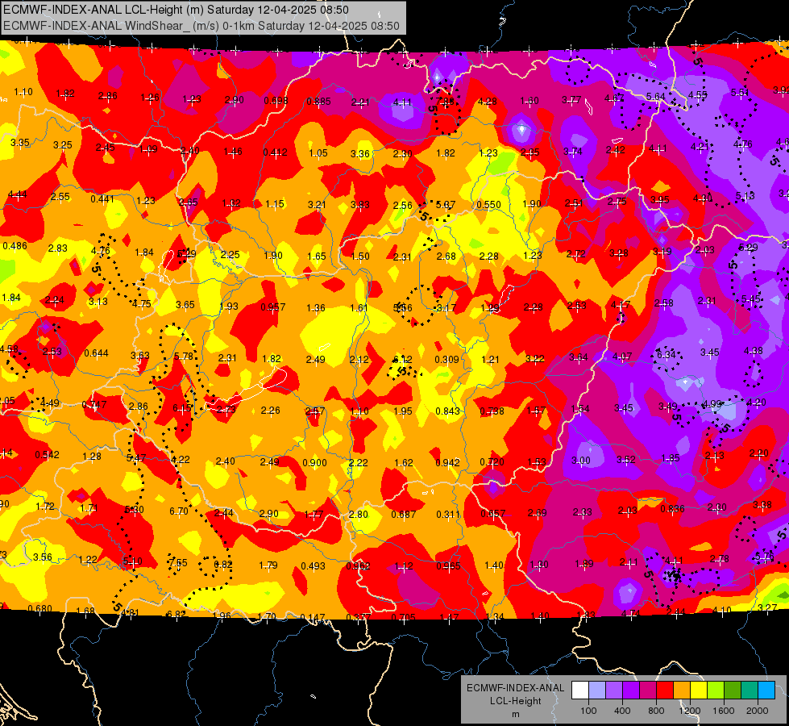789x726 pixels.
Task: Click wind shear value 0.942
Action: (447, 462)
